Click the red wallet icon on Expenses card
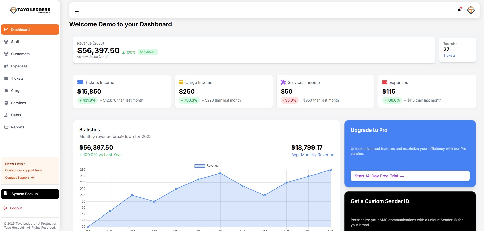The image size is (484, 231). tap(384, 82)
